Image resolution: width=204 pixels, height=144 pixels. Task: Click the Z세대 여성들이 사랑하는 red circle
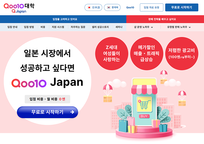point(112,54)
